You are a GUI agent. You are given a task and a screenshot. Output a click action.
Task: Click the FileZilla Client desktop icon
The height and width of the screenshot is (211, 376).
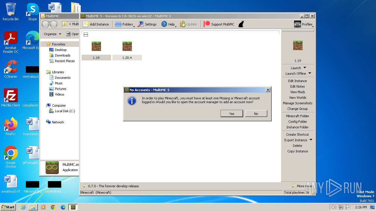tap(11, 98)
